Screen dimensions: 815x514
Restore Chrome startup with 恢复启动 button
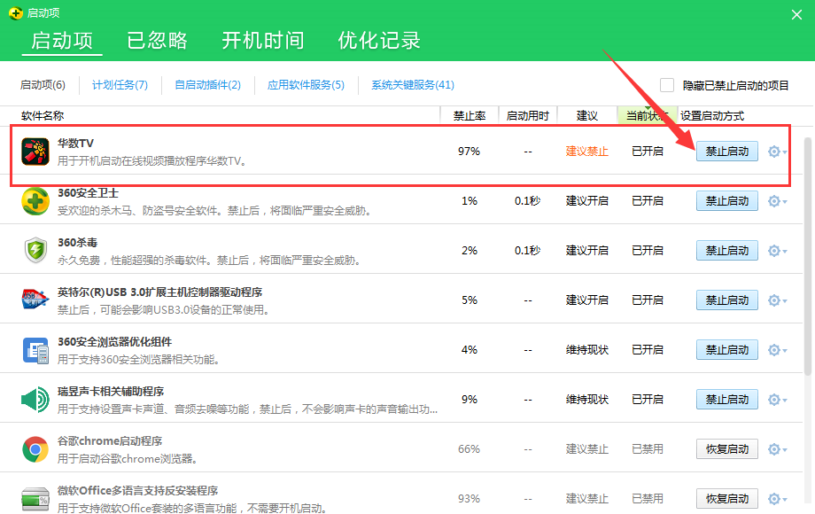point(726,448)
